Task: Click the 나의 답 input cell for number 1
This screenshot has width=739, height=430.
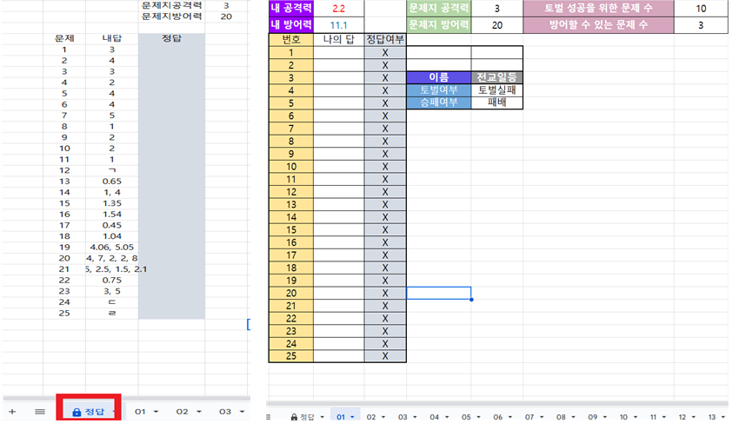Action: click(338, 52)
